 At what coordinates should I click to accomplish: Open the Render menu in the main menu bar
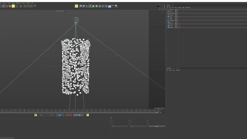coord(13,3)
